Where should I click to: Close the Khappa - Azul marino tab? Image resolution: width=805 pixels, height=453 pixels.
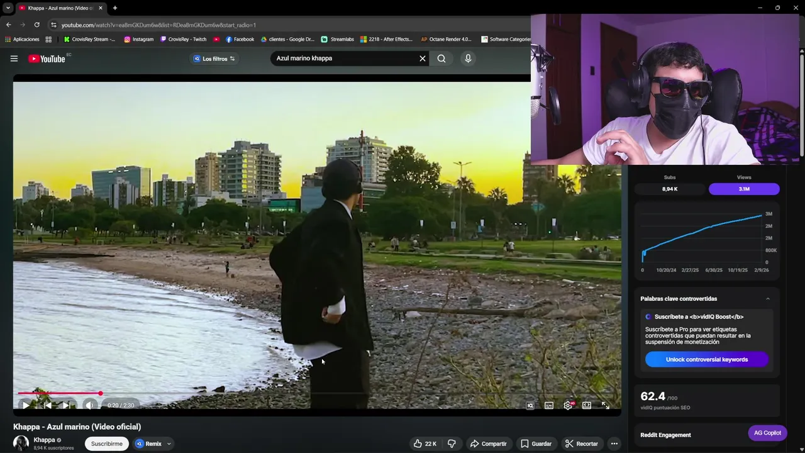[x=100, y=8]
